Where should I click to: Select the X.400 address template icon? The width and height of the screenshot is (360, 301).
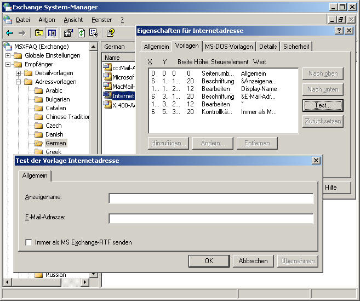pos(107,105)
